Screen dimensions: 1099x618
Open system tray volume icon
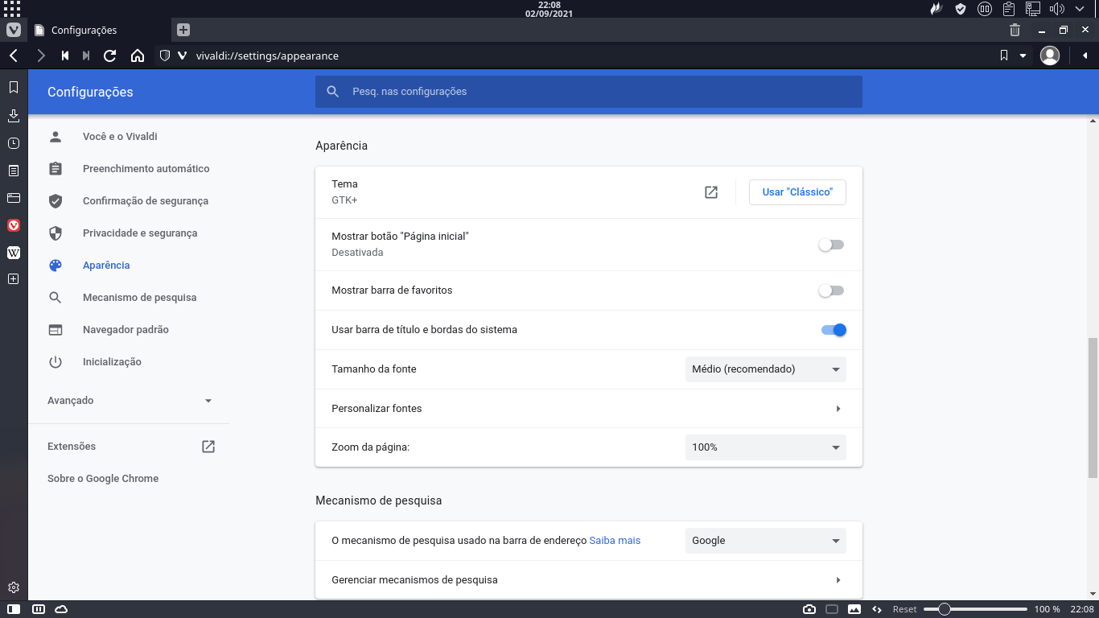[1056, 9]
